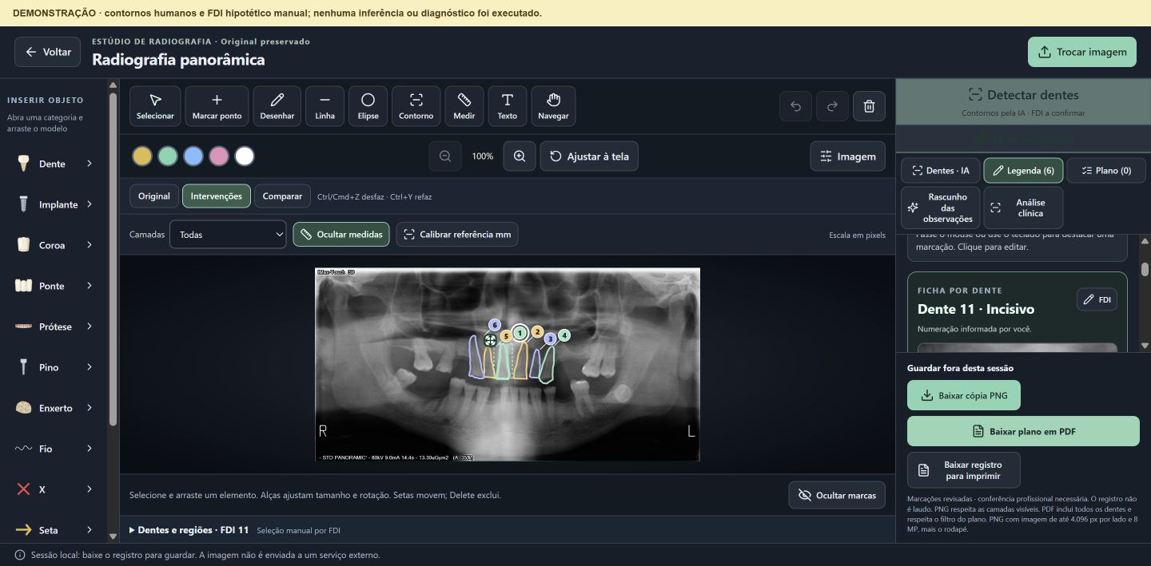Pick the blue color swatch
Image resolution: width=1151 pixels, height=566 pixels.
tap(193, 156)
